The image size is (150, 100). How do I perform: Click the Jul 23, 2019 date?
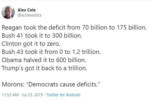click(32, 95)
